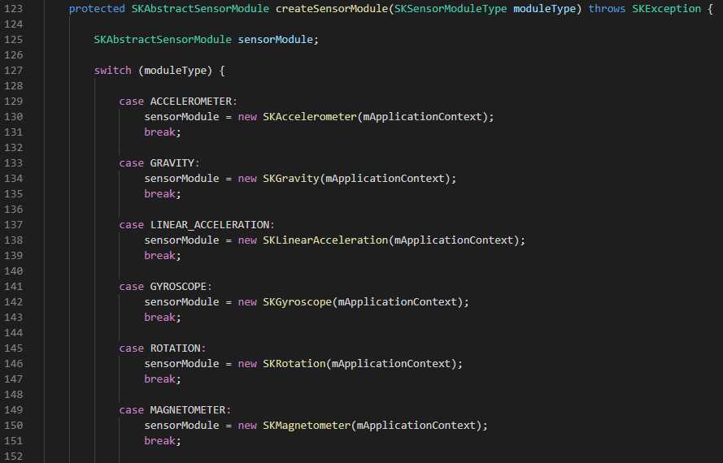
Task: Click the protected keyword on line 123
Action: tap(97, 9)
